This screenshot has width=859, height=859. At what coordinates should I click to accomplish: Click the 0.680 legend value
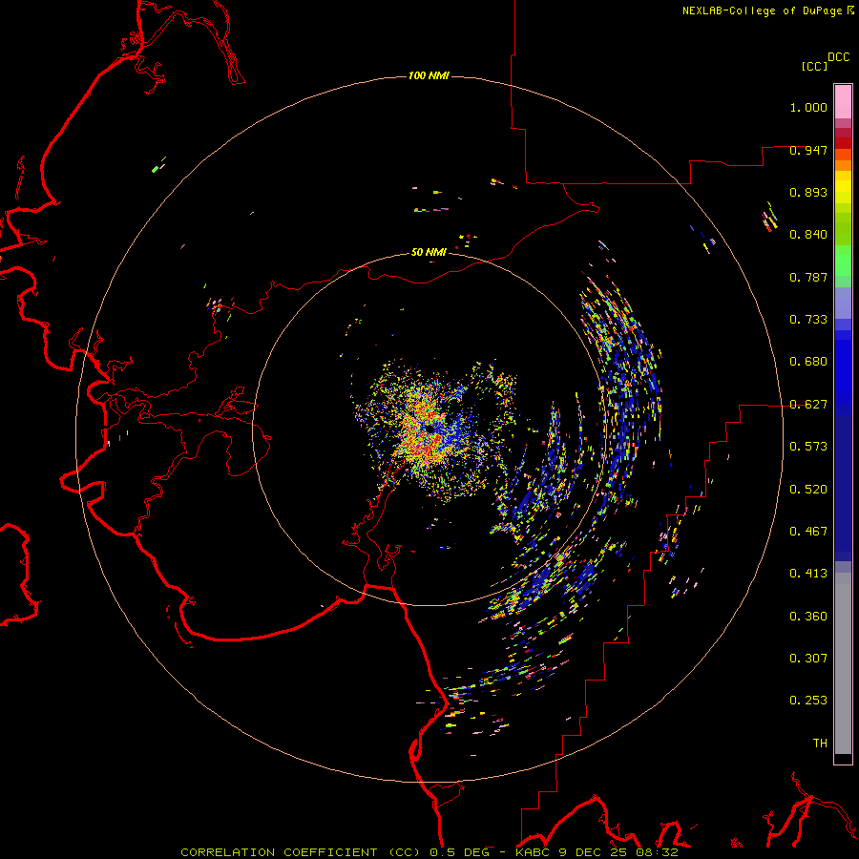(808, 362)
